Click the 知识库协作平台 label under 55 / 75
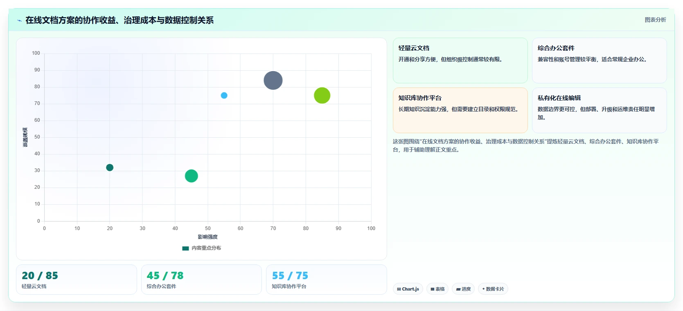Image resolution: width=683 pixels, height=311 pixels. pos(289,286)
